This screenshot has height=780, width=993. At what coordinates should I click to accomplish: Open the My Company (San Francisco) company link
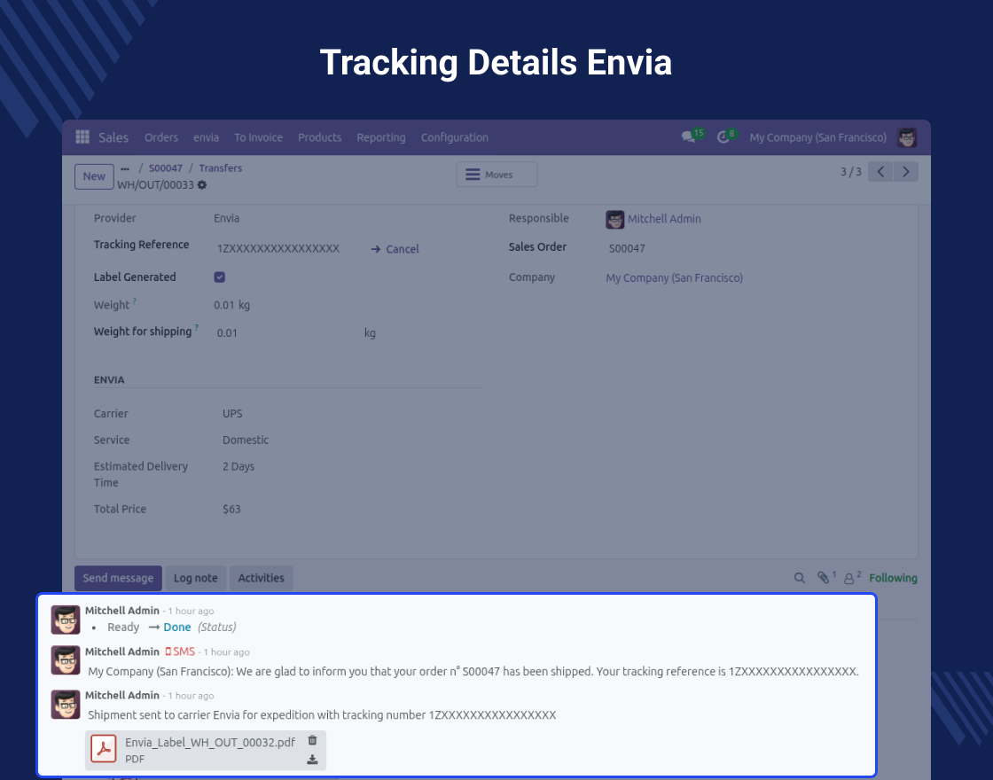pyautogui.click(x=675, y=278)
